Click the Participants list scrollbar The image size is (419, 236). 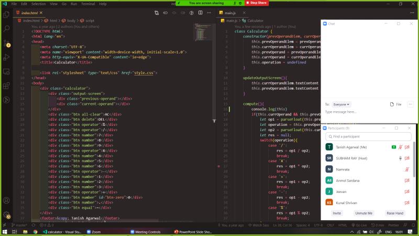414,159
